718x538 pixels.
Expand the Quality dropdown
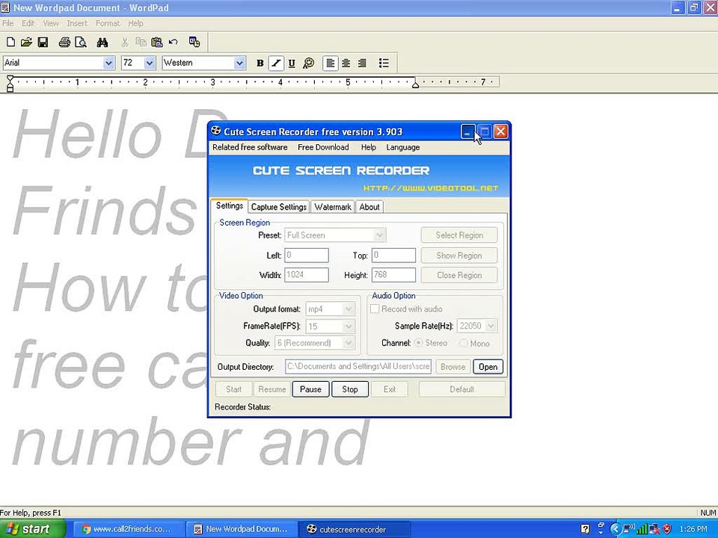point(349,343)
